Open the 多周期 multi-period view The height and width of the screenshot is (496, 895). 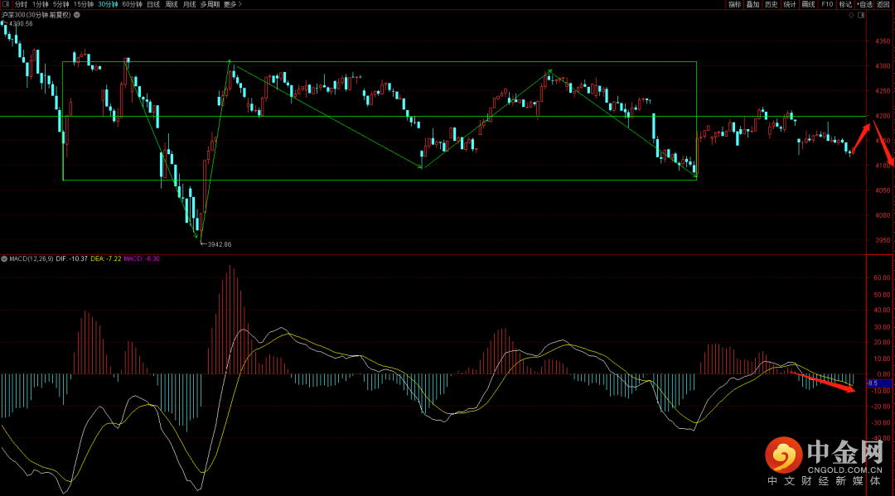point(210,4)
